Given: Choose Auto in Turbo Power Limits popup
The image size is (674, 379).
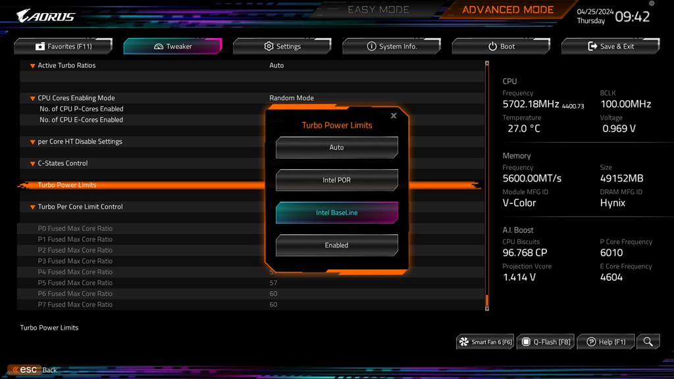Looking at the screenshot, I should click(x=336, y=147).
